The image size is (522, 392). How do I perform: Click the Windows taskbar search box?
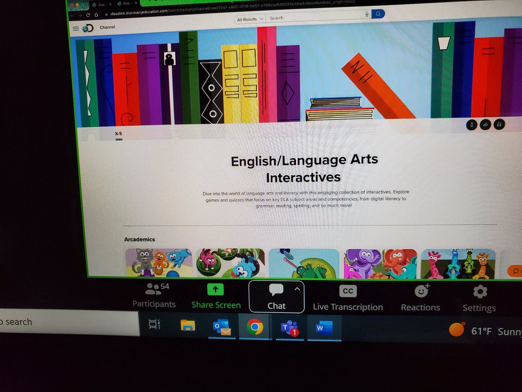point(69,322)
